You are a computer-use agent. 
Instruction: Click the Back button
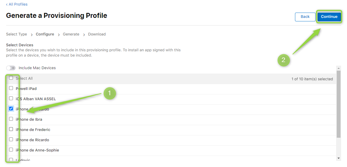(305, 17)
